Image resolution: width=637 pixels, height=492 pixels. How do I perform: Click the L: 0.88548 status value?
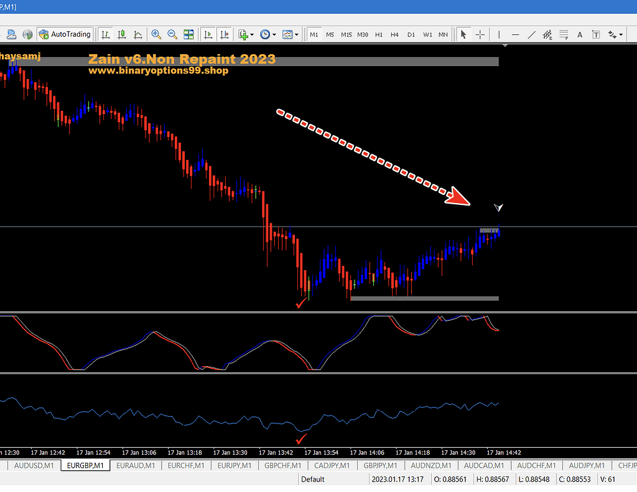tap(534, 480)
